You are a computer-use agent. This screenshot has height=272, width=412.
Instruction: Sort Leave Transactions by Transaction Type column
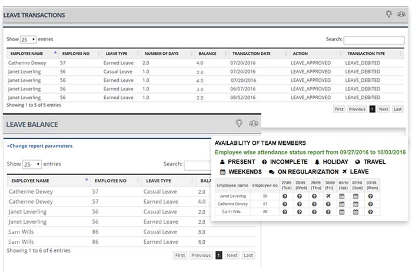[x=374, y=54]
